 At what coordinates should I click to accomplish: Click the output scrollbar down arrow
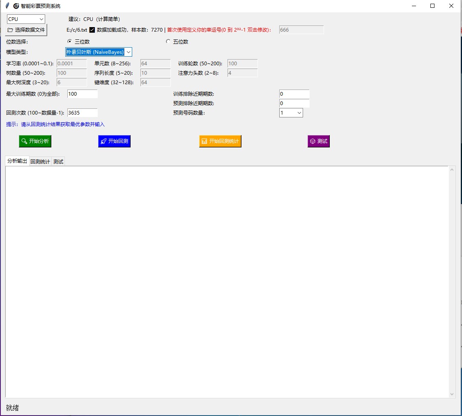pyautogui.click(x=452, y=394)
